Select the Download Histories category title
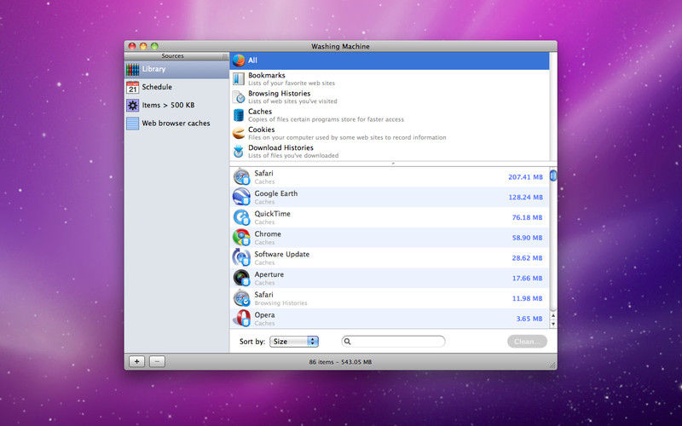Viewport: 682px width, 426px height. click(x=280, y=147)
